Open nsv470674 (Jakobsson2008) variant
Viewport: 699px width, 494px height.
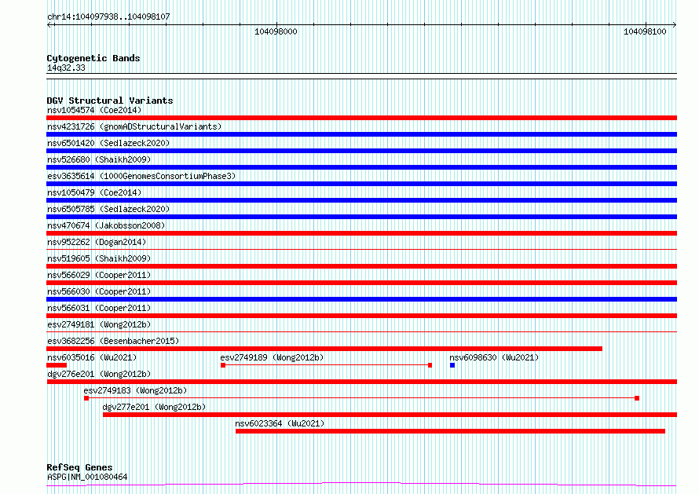(106, 225)
